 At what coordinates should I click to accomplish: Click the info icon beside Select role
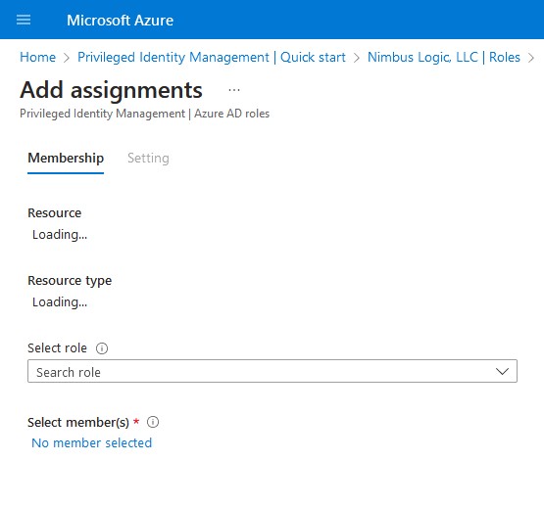[x=102, y=347]
